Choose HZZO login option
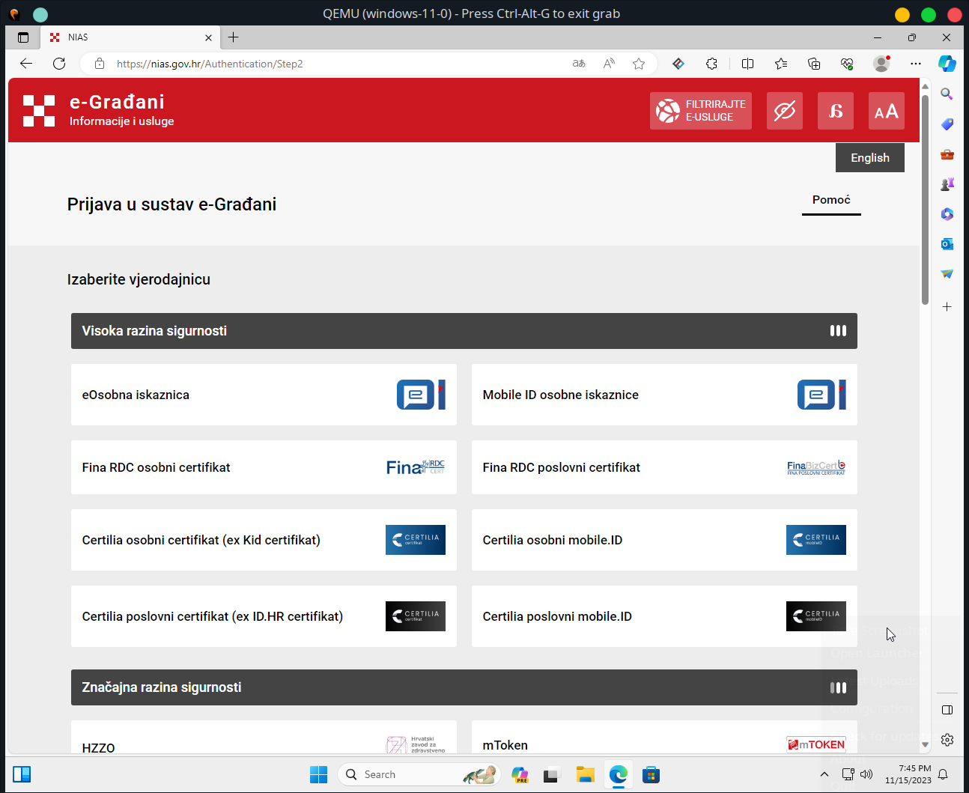Viewport: 969px width, 793px height. pyautogui.click(x=264, y=738)
